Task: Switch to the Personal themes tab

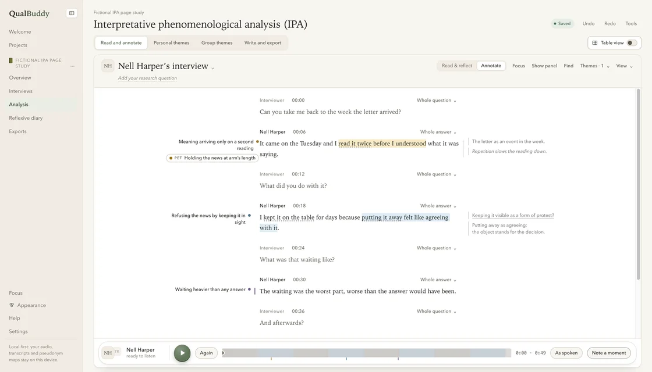Action: pos(171,43)
